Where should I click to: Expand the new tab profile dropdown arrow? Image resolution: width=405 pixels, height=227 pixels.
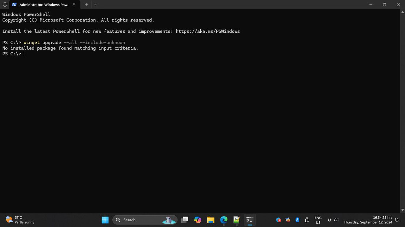pyautogui.click(x=96, y=4)
